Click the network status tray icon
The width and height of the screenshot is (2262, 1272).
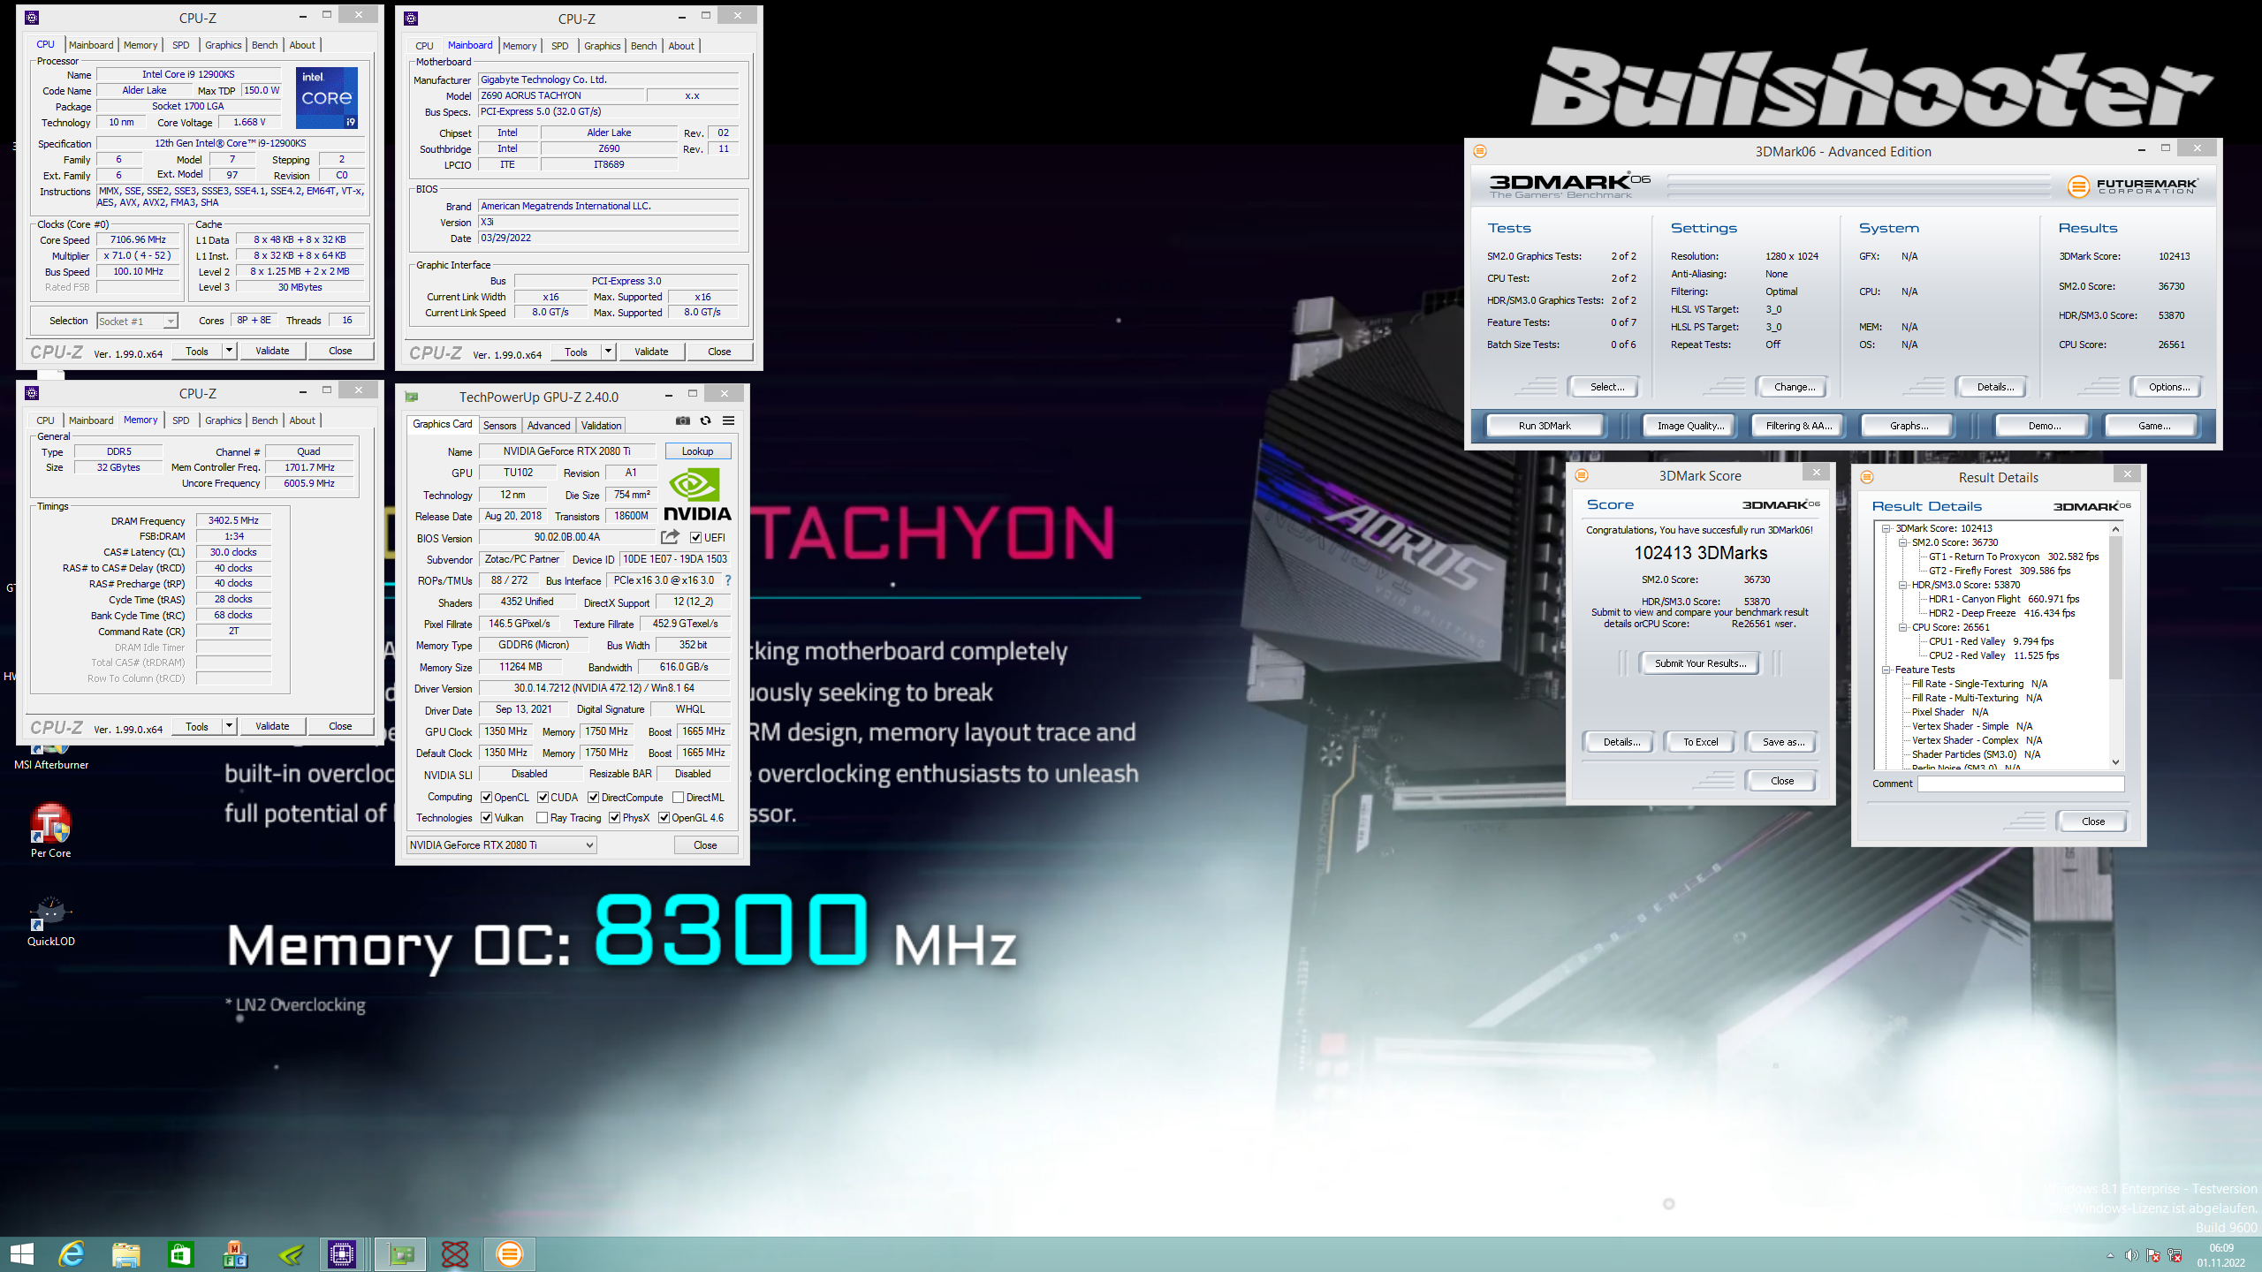click(x=2175, y=1255)
